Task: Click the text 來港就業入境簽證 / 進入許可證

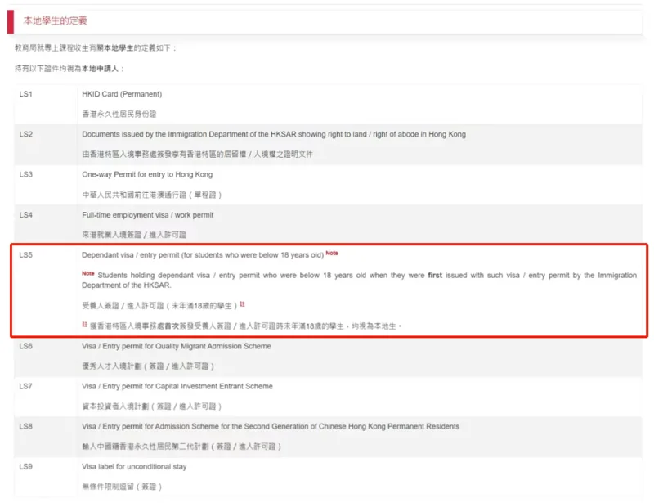Action: pos(134,235)
